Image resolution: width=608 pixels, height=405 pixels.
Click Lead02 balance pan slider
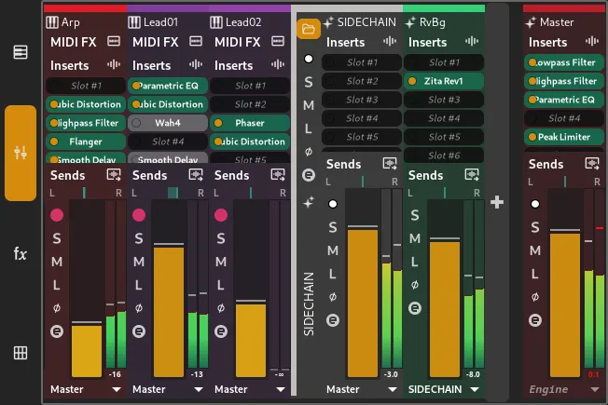(x=250, y=193)
